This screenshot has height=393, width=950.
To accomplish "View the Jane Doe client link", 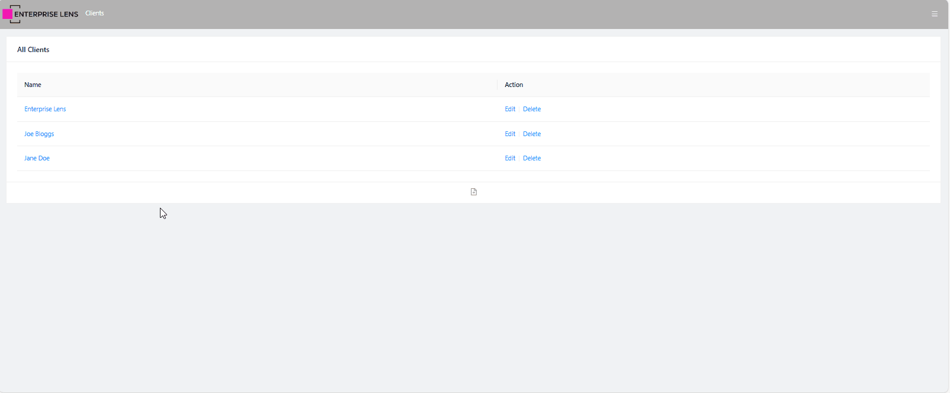I will (37, 159).
